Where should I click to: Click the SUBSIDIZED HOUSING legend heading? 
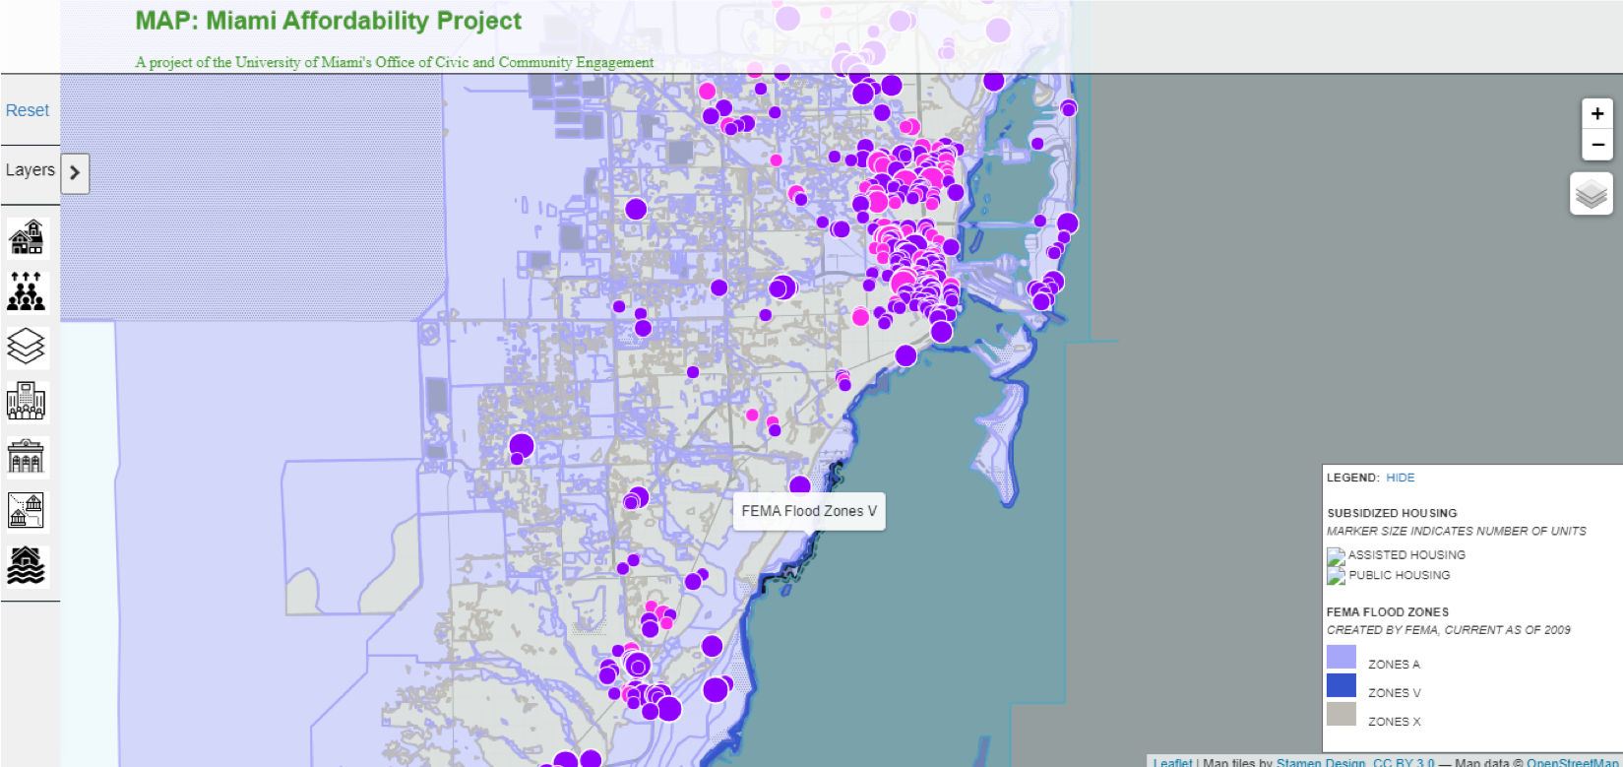[1392, 513]
